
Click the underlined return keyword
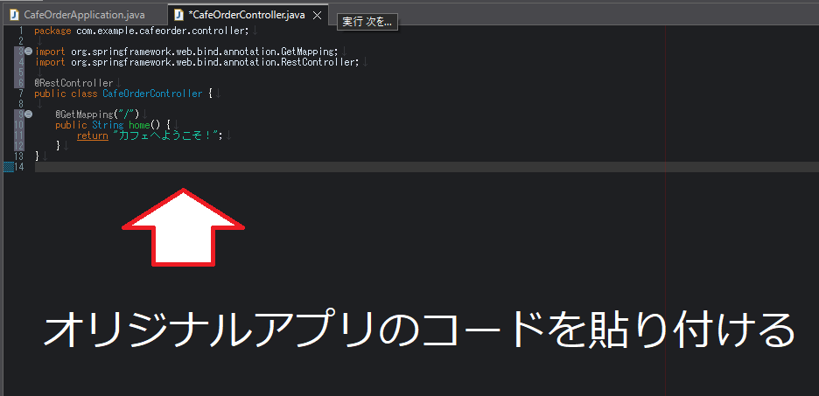(x=92, y=135)
